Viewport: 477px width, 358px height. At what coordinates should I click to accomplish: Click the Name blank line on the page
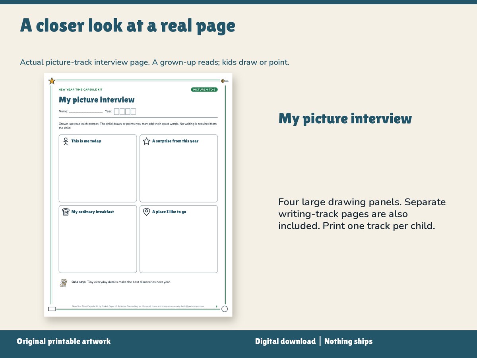coord(86,112)
